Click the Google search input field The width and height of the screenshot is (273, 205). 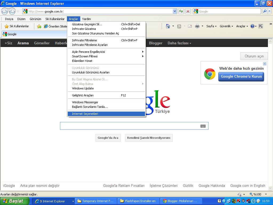pyautogui.click(x=134, y=126)
